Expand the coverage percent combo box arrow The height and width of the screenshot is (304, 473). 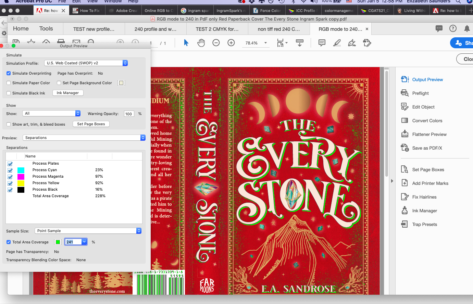point(84,242)
